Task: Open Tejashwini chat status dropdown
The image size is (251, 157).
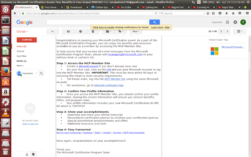Action: coord(36,73)
